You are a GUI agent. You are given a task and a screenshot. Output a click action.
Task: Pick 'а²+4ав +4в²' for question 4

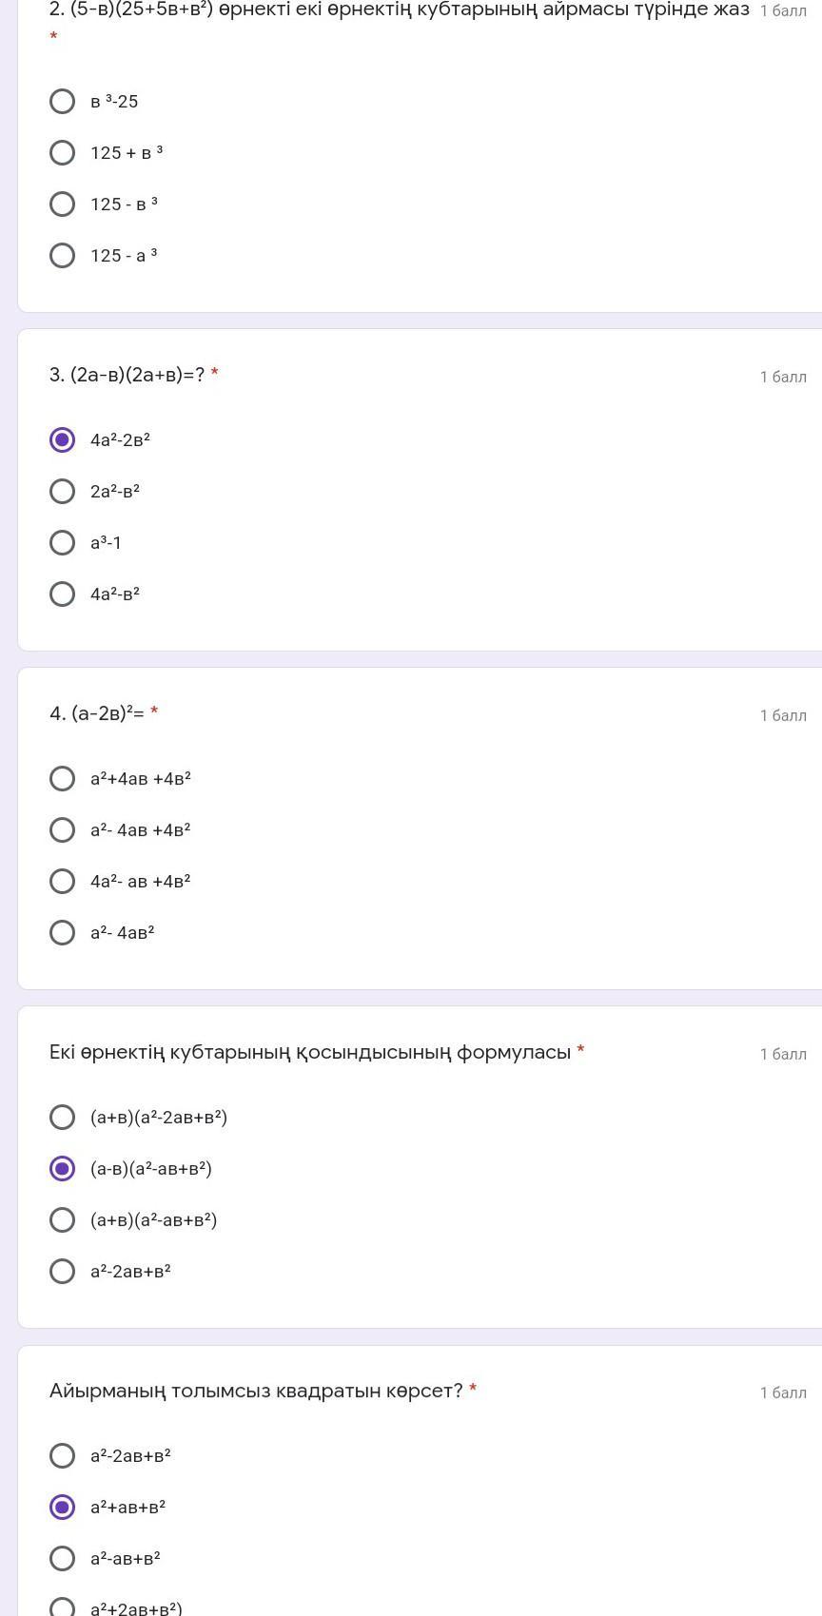pos(62,779)
